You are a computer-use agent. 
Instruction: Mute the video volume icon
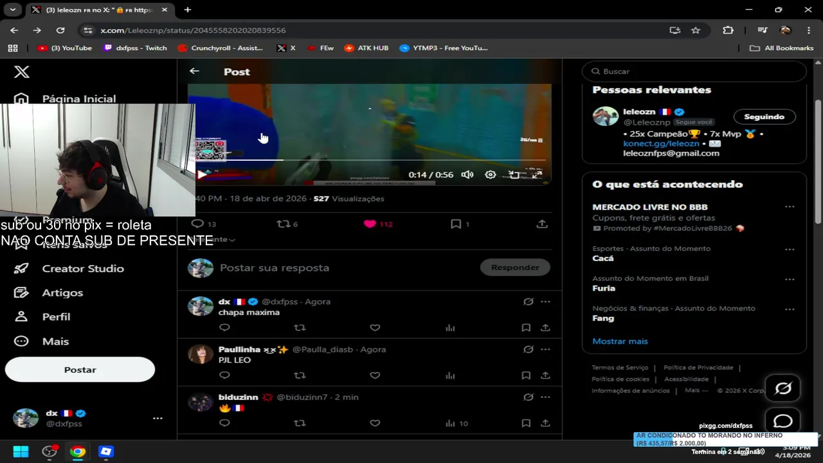[467, 174]
